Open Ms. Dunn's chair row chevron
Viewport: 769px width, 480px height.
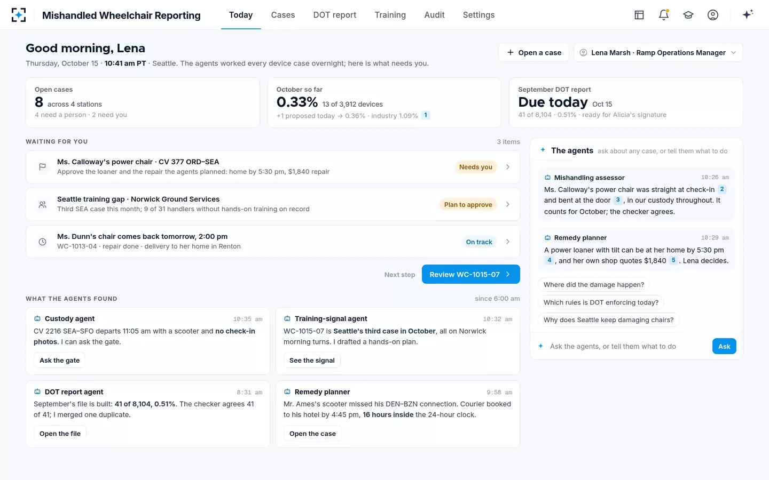[x=508, y=242]
